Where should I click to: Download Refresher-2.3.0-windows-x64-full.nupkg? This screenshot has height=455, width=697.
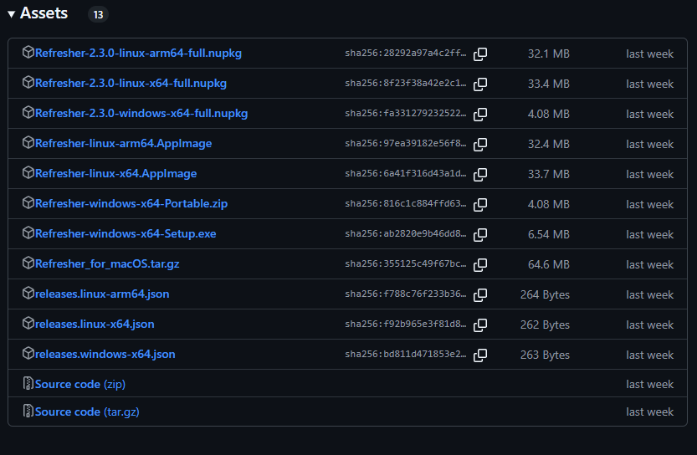[x=141, y=114]
